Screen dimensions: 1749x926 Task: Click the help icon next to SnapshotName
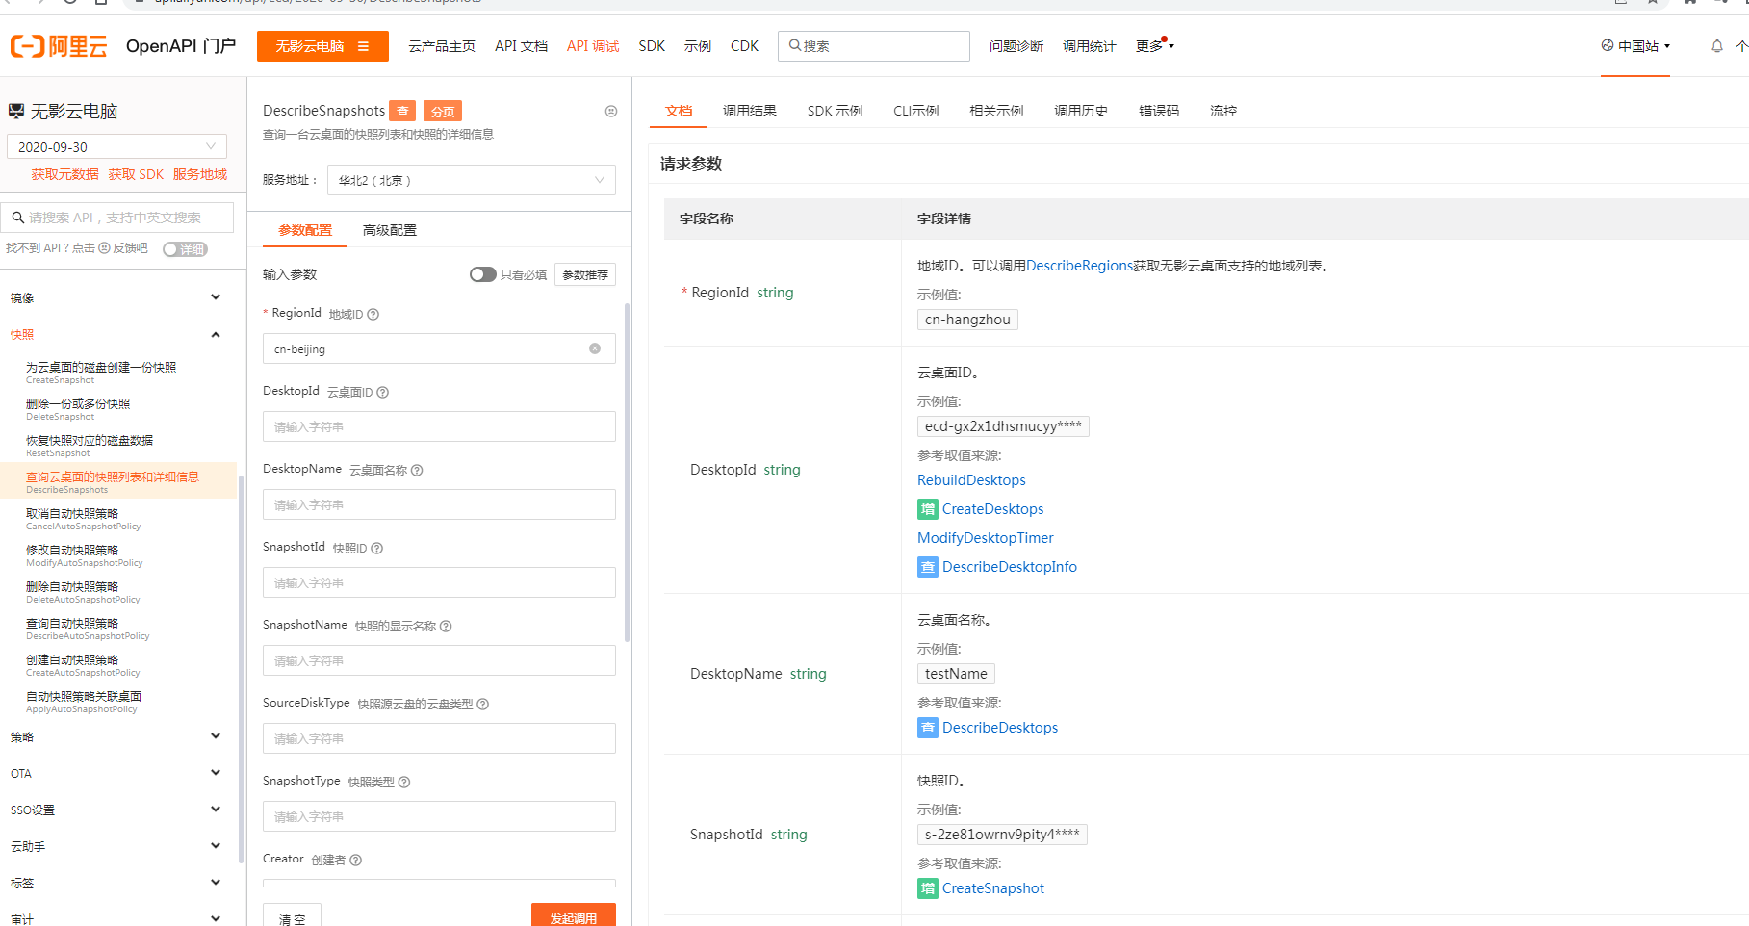coord(446,627)
